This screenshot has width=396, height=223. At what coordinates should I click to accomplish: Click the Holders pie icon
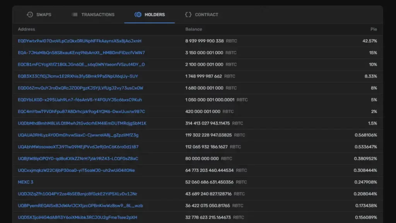coord(138,15)
